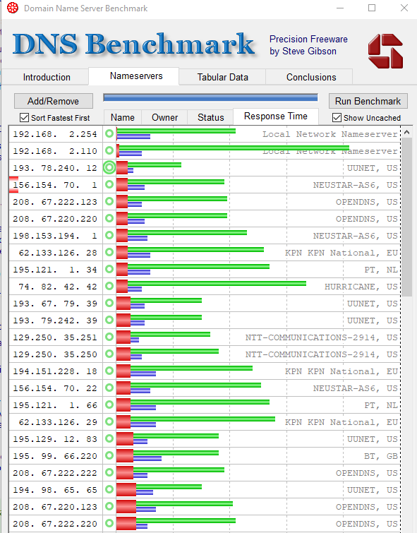
Task: Click HURRICANE, US owner label
Action: tap(361, 287)
